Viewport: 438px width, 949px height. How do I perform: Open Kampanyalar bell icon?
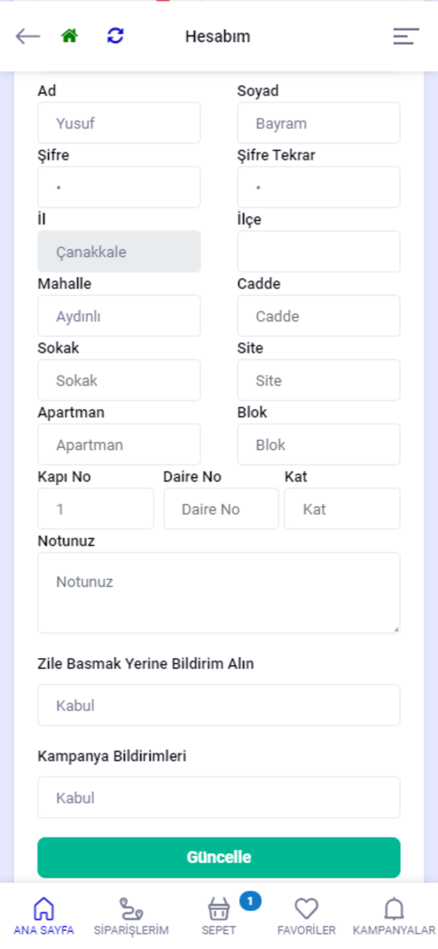pos(393,909)
